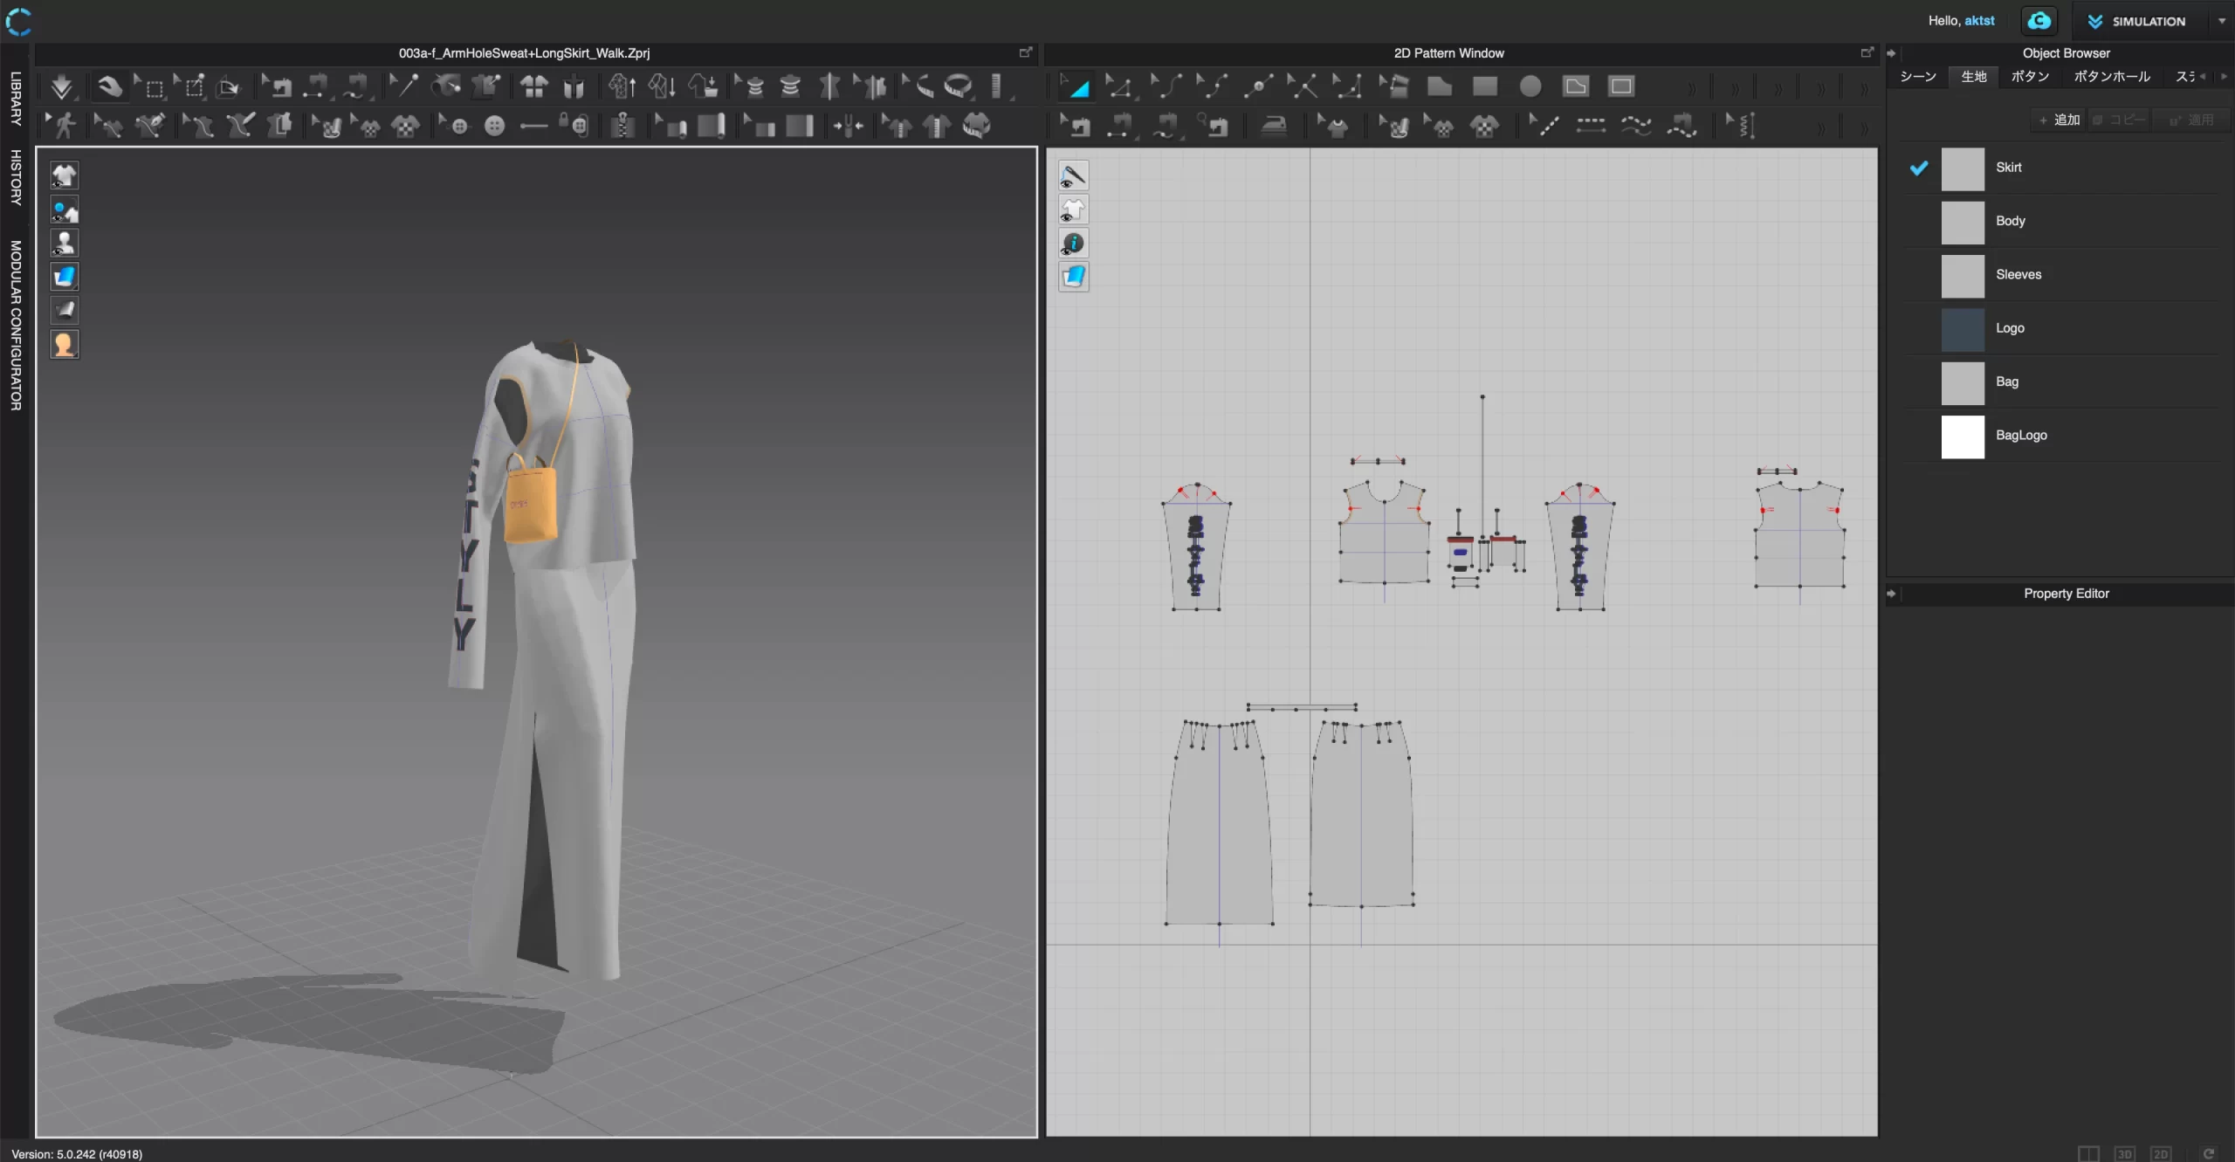
Task: Collapse the Object Browser panel with the arrow
Action: point(1890,52)
